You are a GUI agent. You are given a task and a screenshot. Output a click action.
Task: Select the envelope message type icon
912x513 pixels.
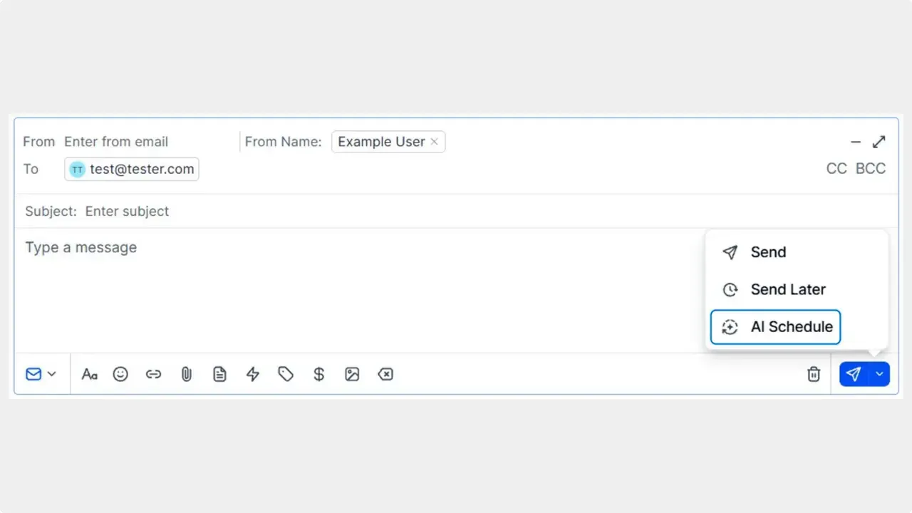pyautogui.click(x=34, y=374)
